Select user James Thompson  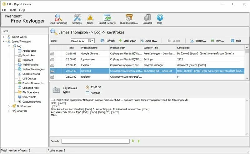point(21,42)
